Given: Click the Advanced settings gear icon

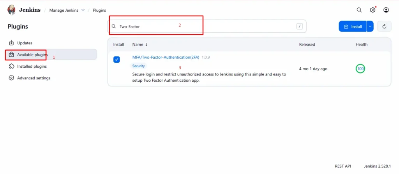Looking at the screenshot, I should [11, 78].
